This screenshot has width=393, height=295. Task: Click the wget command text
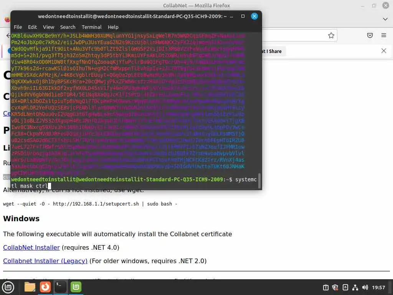[x=90, y=204]
